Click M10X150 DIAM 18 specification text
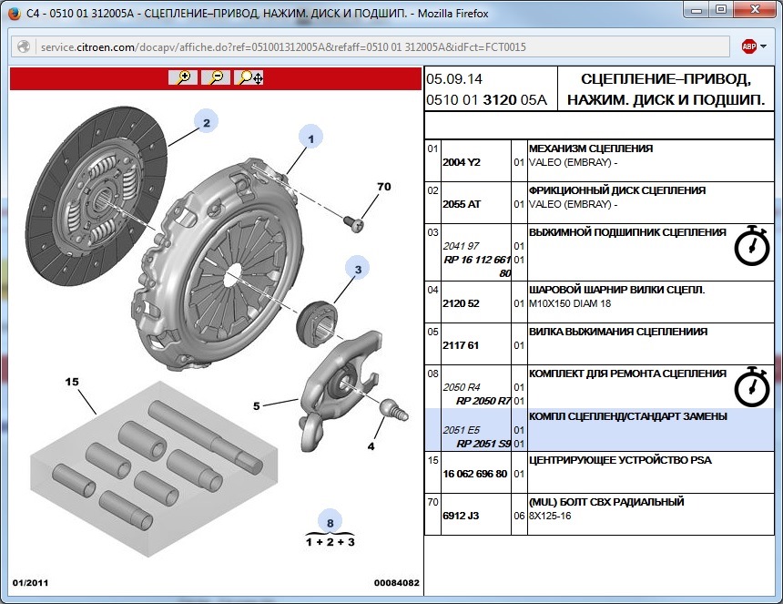This screenshot has width=783, height=604. (570, 303)
